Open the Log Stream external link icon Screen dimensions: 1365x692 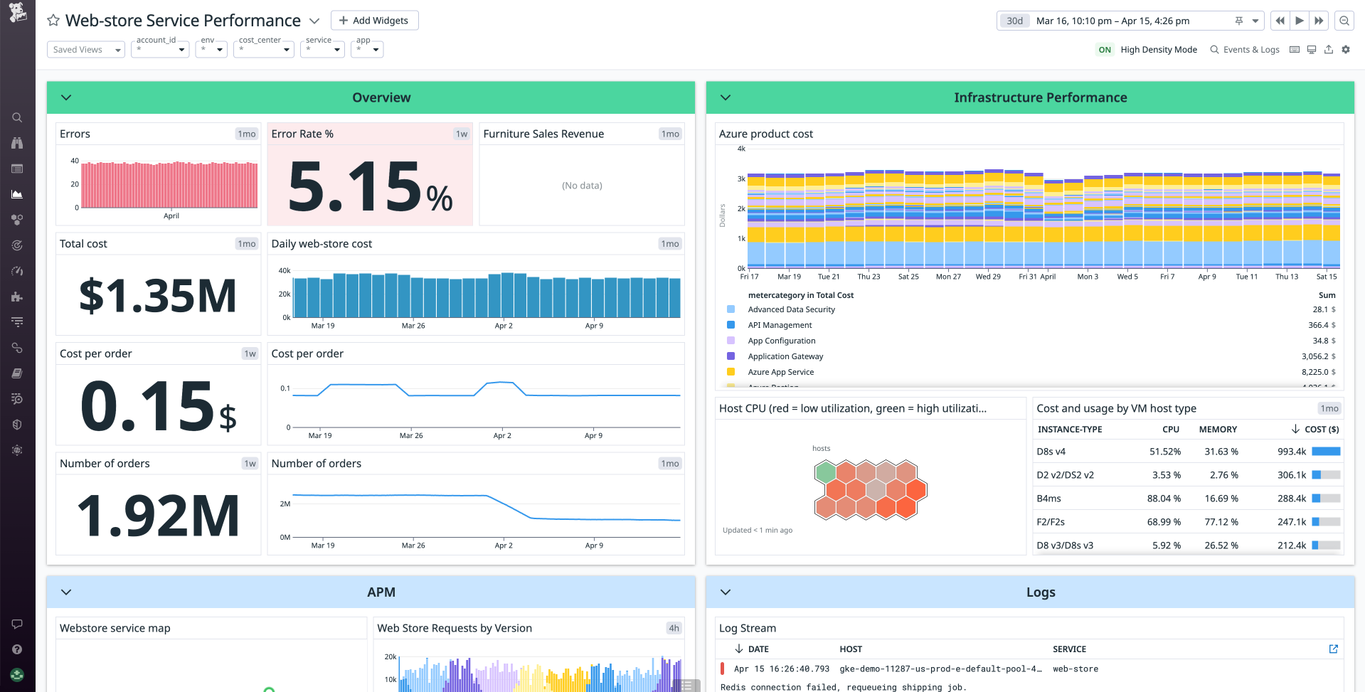coord(1332,649)
